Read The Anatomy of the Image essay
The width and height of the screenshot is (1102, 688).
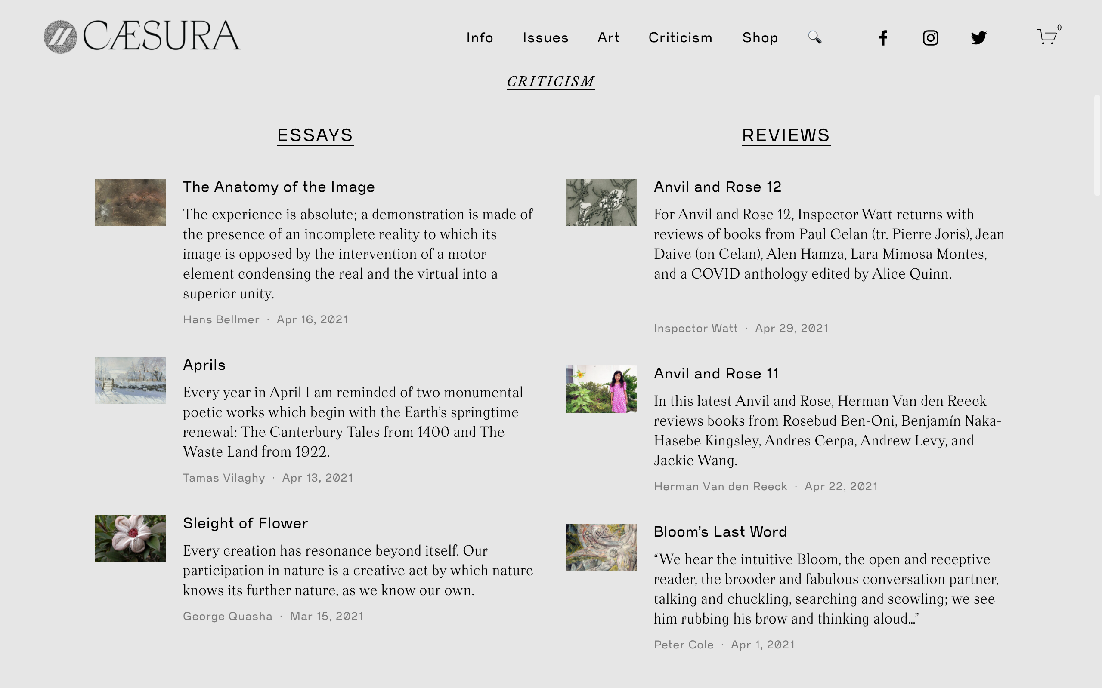[279, 187]
